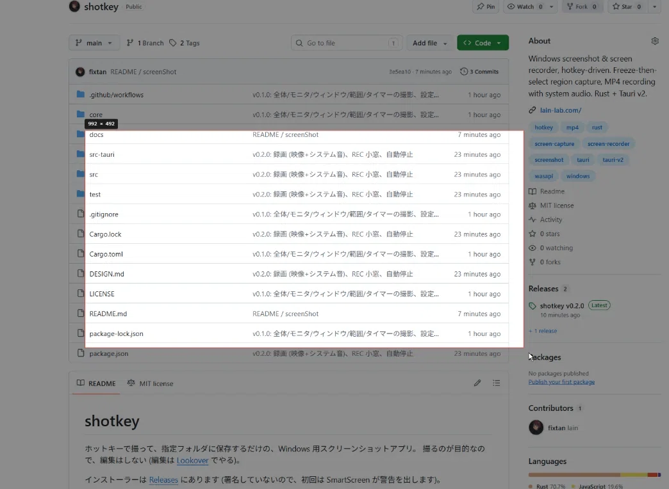The image size is (669, 489).
Task: Open the green Code dropdown button
Action: [x=483, y=43]
